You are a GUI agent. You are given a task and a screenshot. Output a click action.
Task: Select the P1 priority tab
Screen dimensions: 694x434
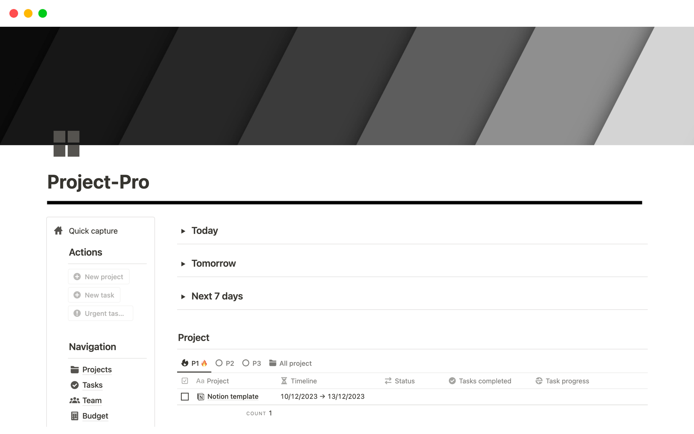pos(194,363)
